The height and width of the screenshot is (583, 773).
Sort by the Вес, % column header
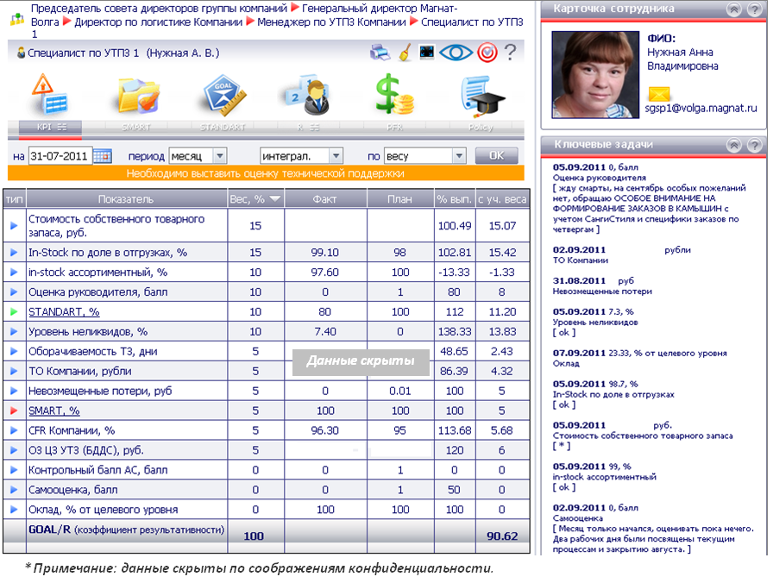click(x=255, y=199)
